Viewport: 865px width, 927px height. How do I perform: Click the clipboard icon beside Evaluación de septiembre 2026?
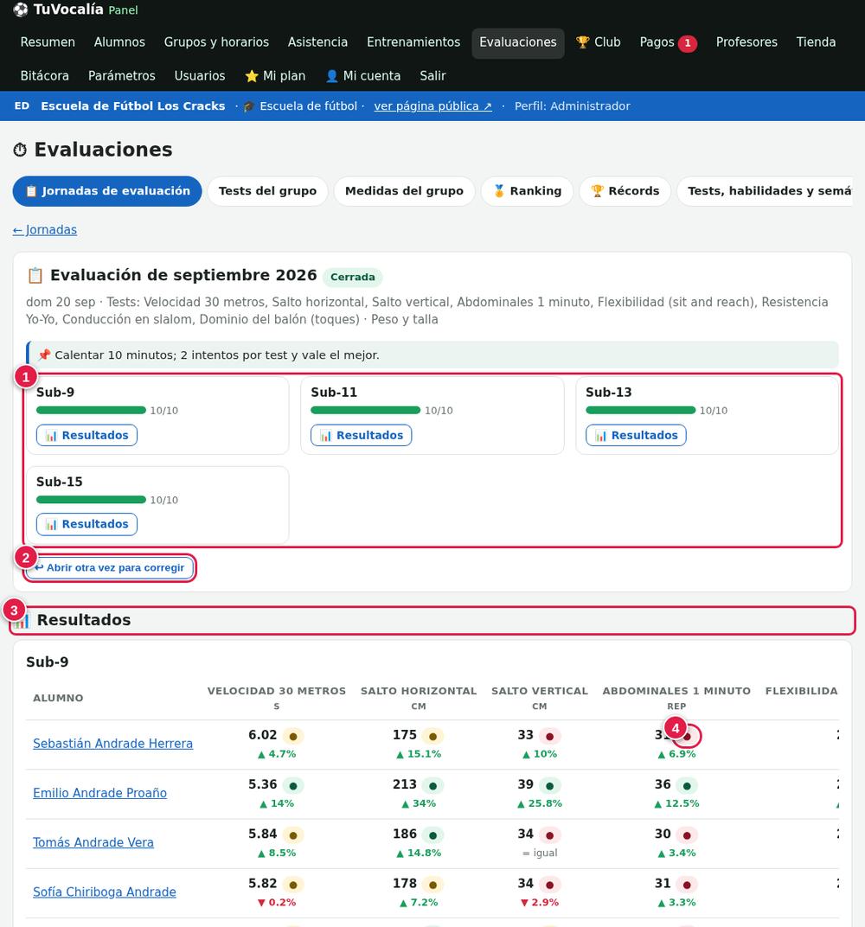(35, 276)
